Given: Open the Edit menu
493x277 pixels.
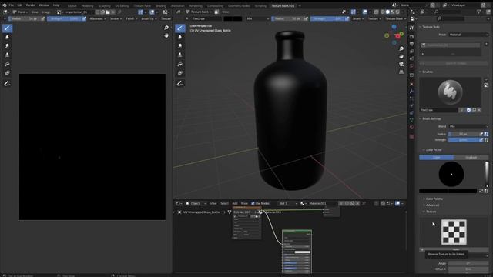Looking at the screenshot, I should (20, 5).
